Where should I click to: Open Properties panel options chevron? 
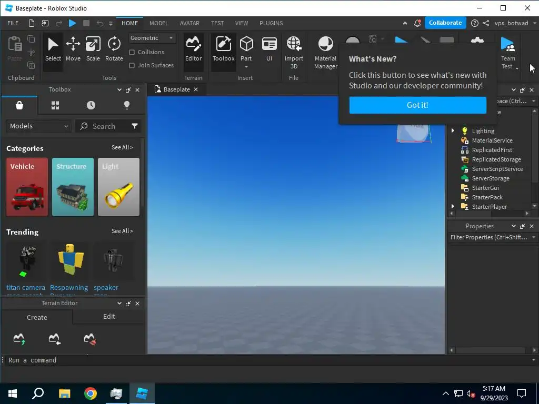click(514, 226)
